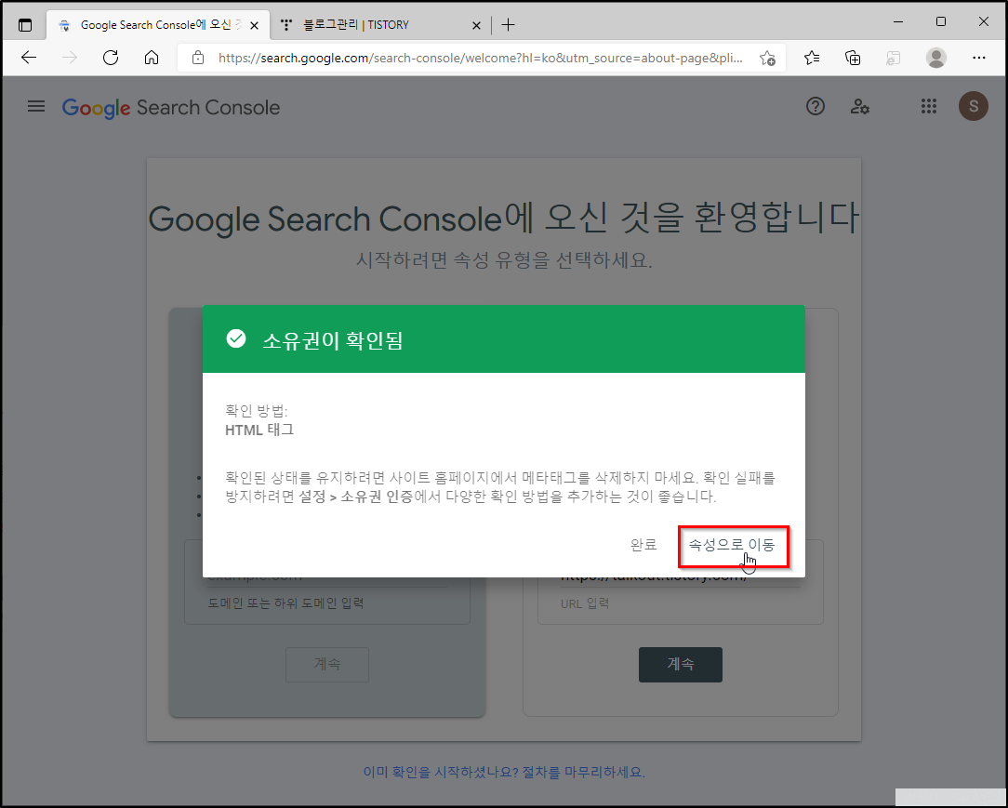Open the browser profile icon
This screenshot has height=808, width=1008.
point(936,58)
